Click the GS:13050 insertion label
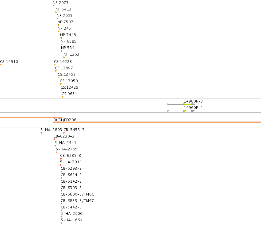Viewport: 261px width, 225px height. pos(69,81)
